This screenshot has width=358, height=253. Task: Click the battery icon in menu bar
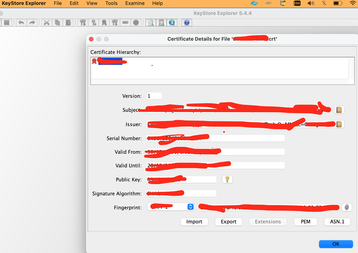pos(338,3)
